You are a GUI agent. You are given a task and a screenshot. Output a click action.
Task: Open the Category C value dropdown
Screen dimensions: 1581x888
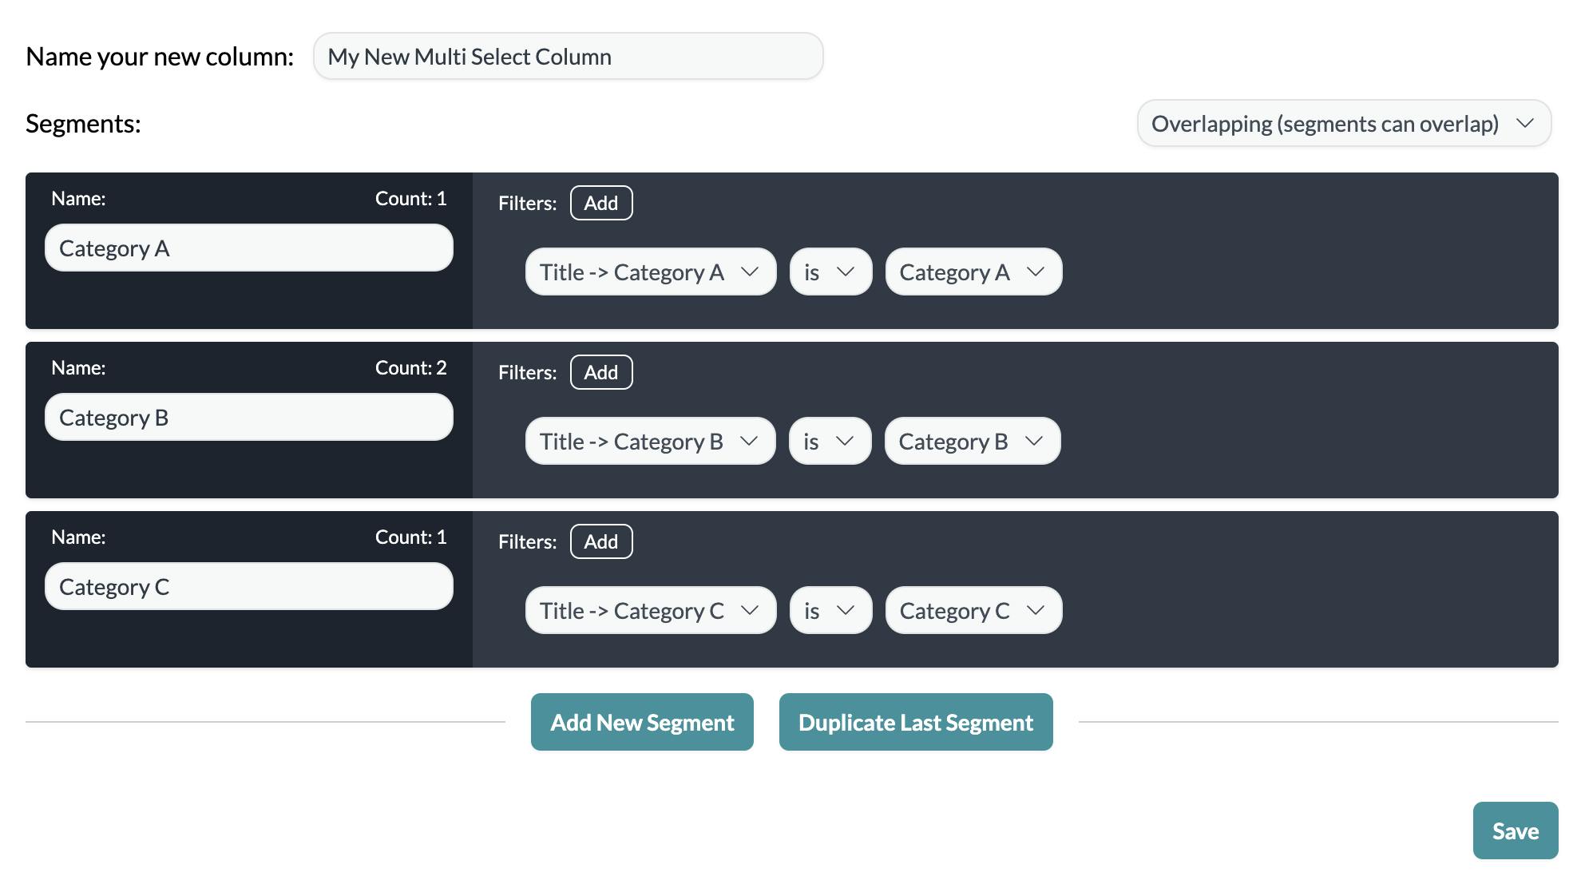click(973, 609)
